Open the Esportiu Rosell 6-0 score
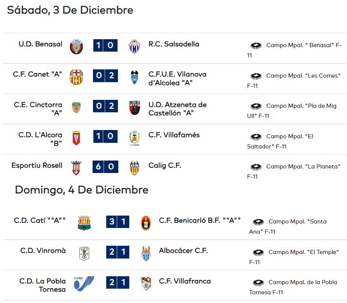The image size is (347, 303). click(x=105, y=167)
